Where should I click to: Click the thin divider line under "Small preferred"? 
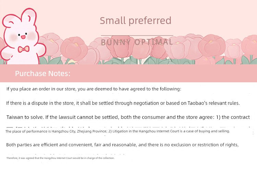point(137,35)
